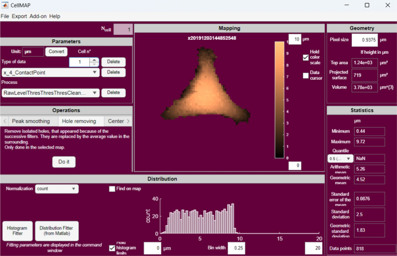Click the mapping color scale bar
The width and height of the screenshot is (397, 256).
tap(279, 99)
